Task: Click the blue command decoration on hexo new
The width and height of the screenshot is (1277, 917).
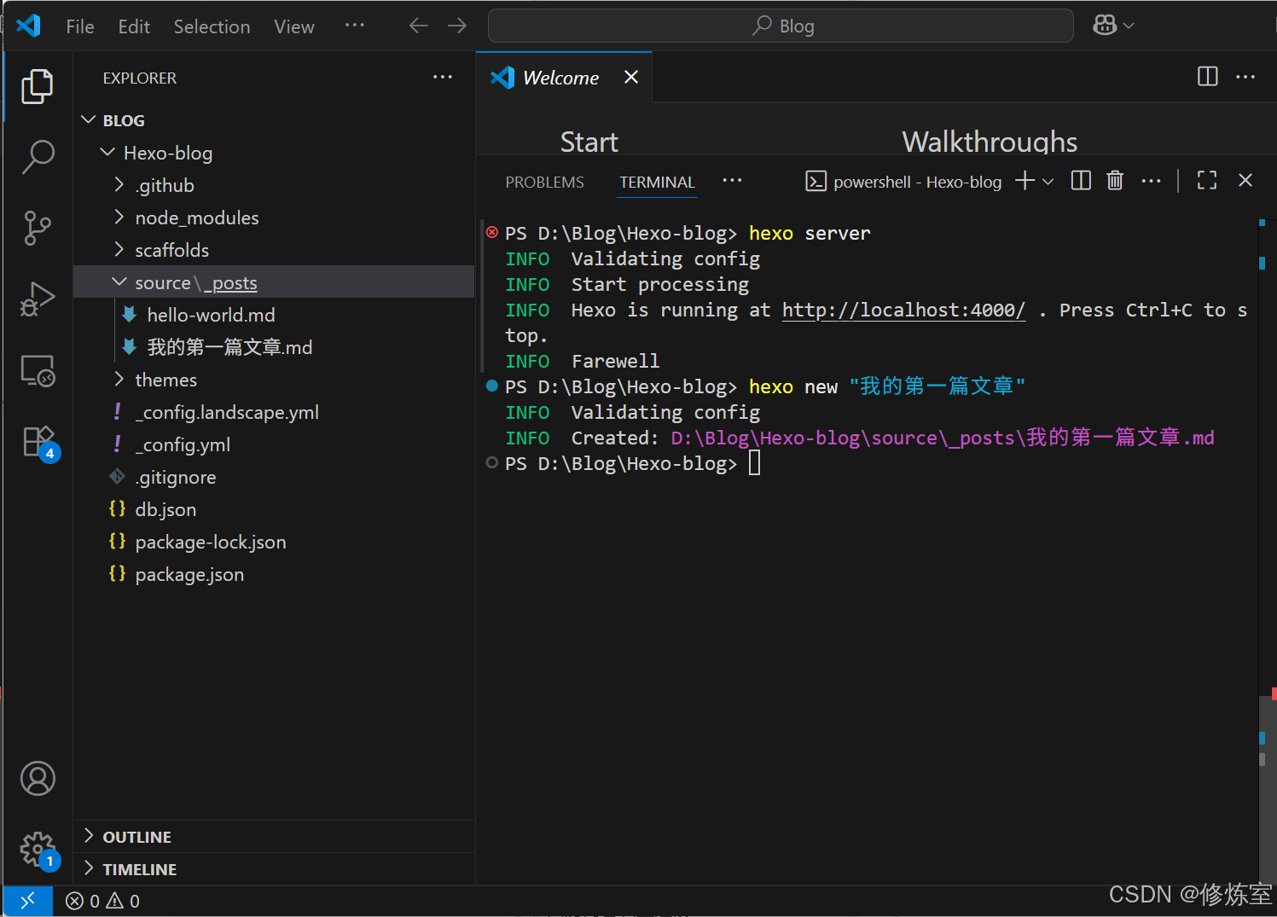Action: coord(492,386)
